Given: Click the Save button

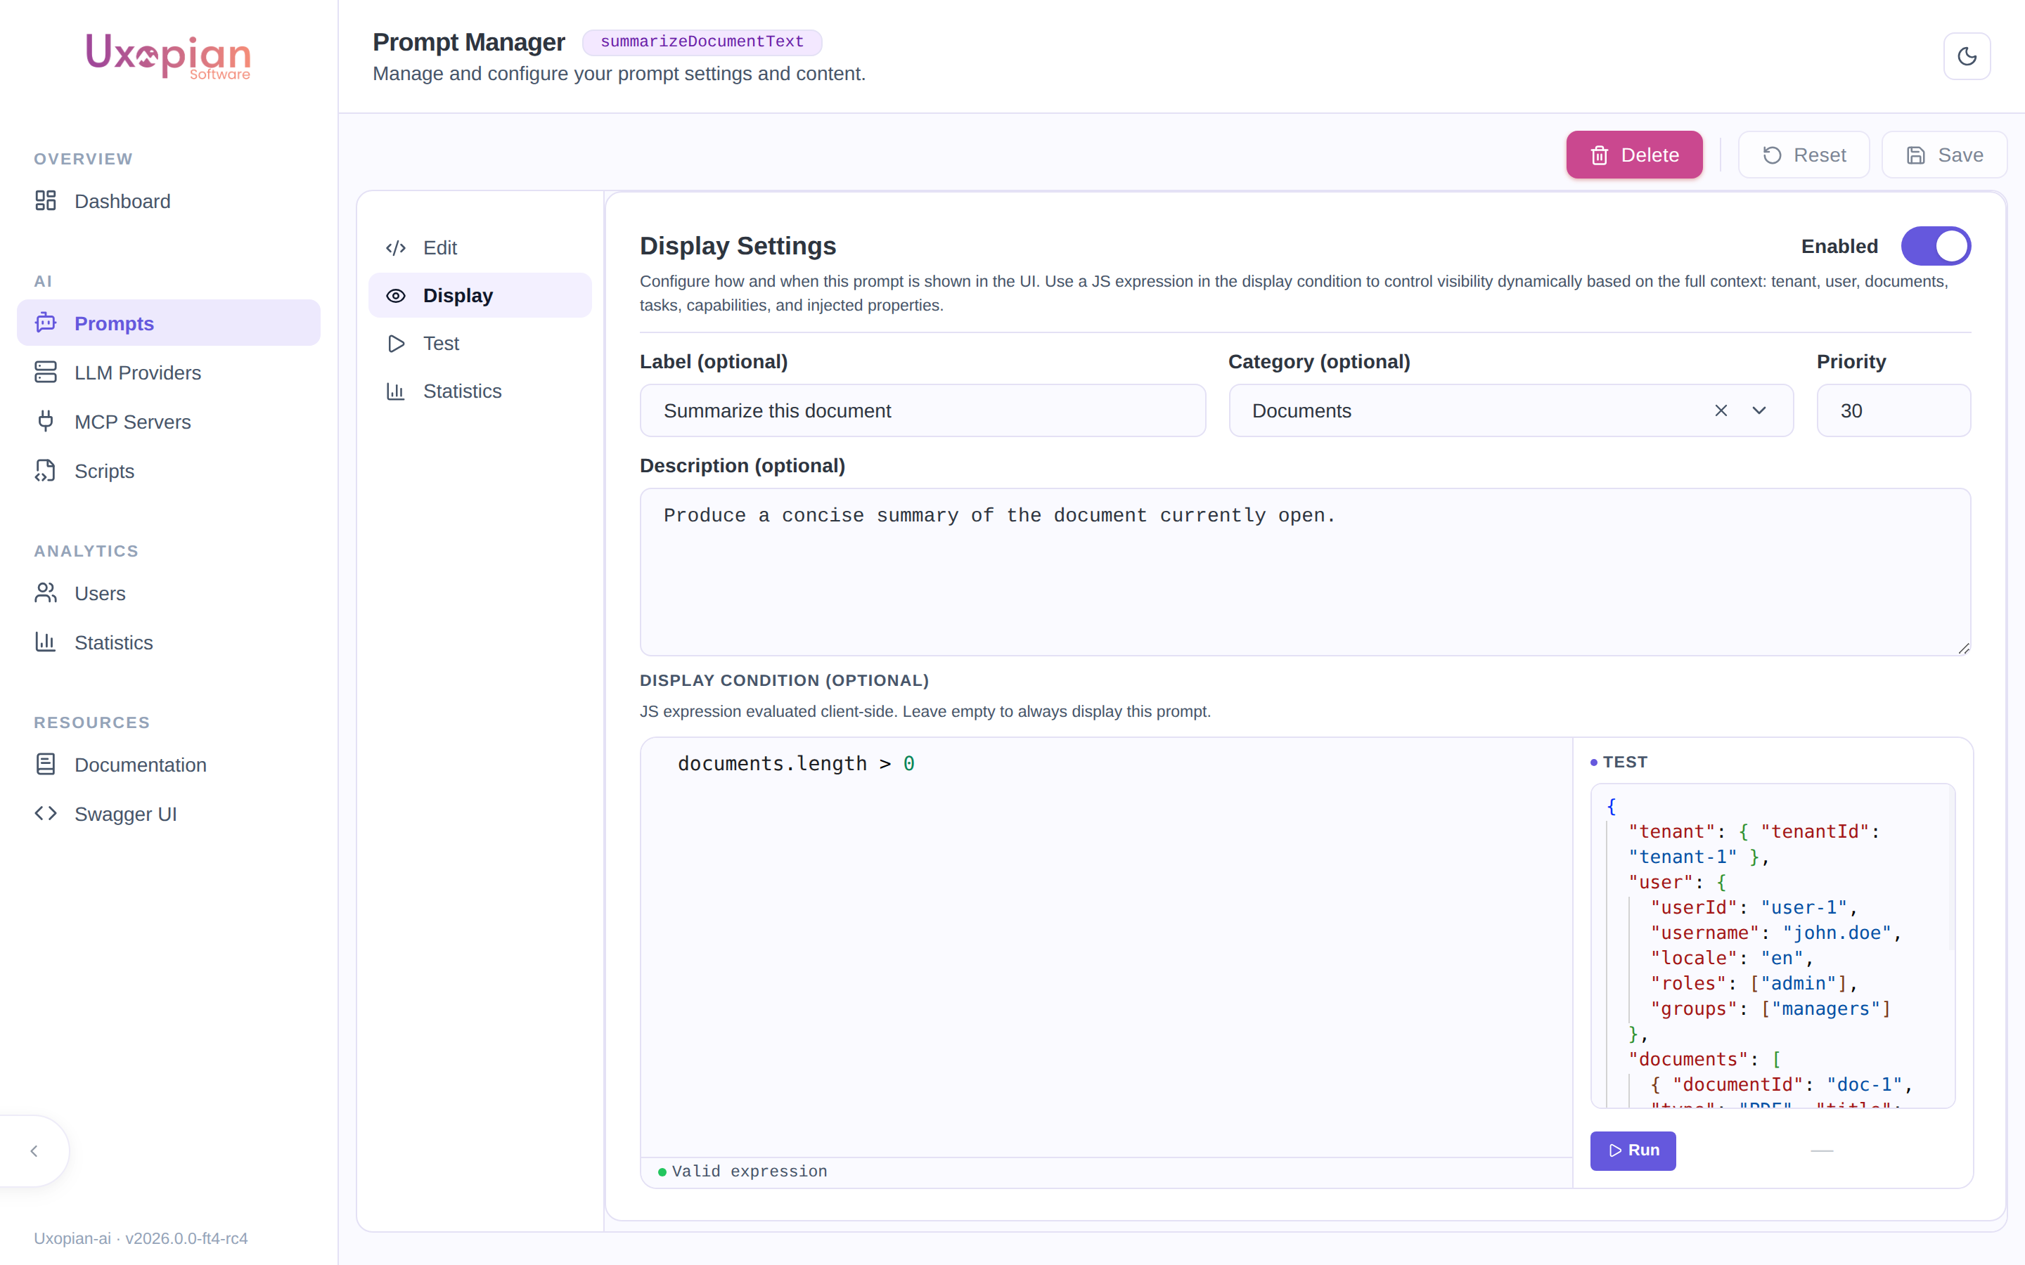Looking at the screenshot, I should pyautogui.click(x=1944, y=155).
